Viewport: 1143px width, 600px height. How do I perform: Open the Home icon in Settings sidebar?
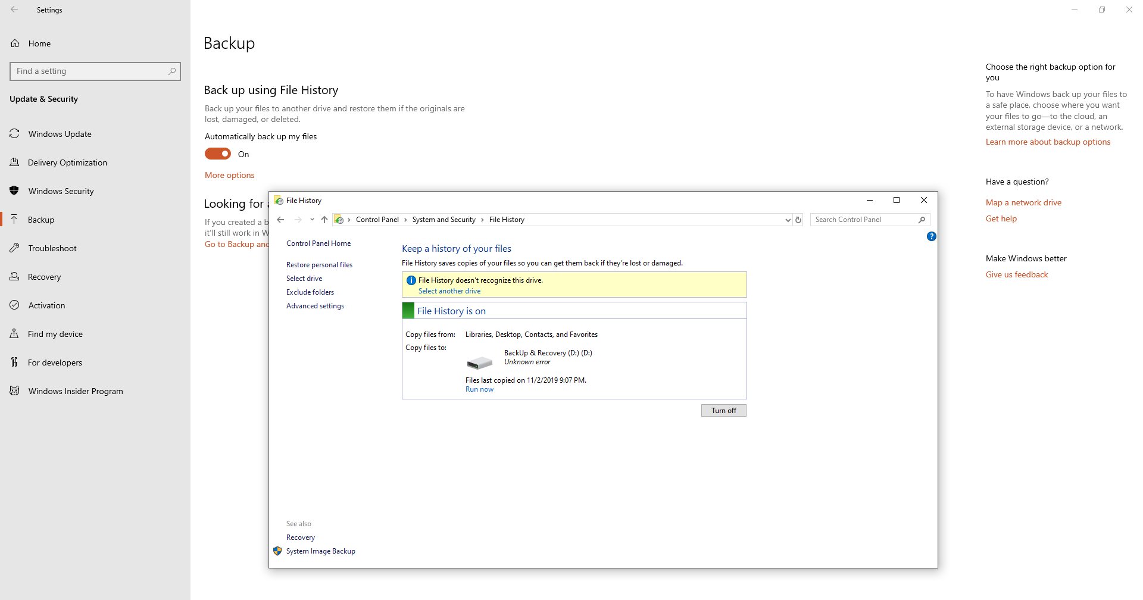point(15,43)
